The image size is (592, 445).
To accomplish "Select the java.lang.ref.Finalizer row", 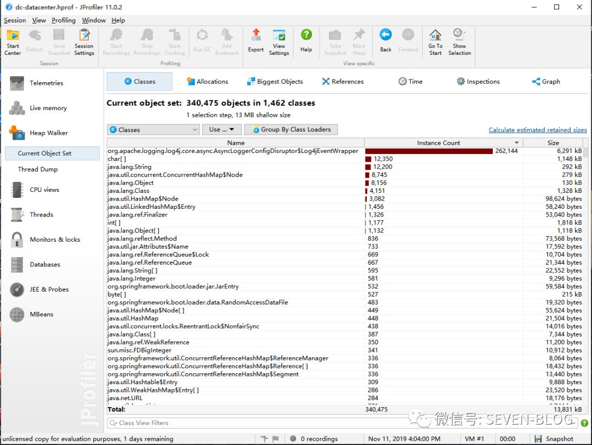I will coord(345,215).
